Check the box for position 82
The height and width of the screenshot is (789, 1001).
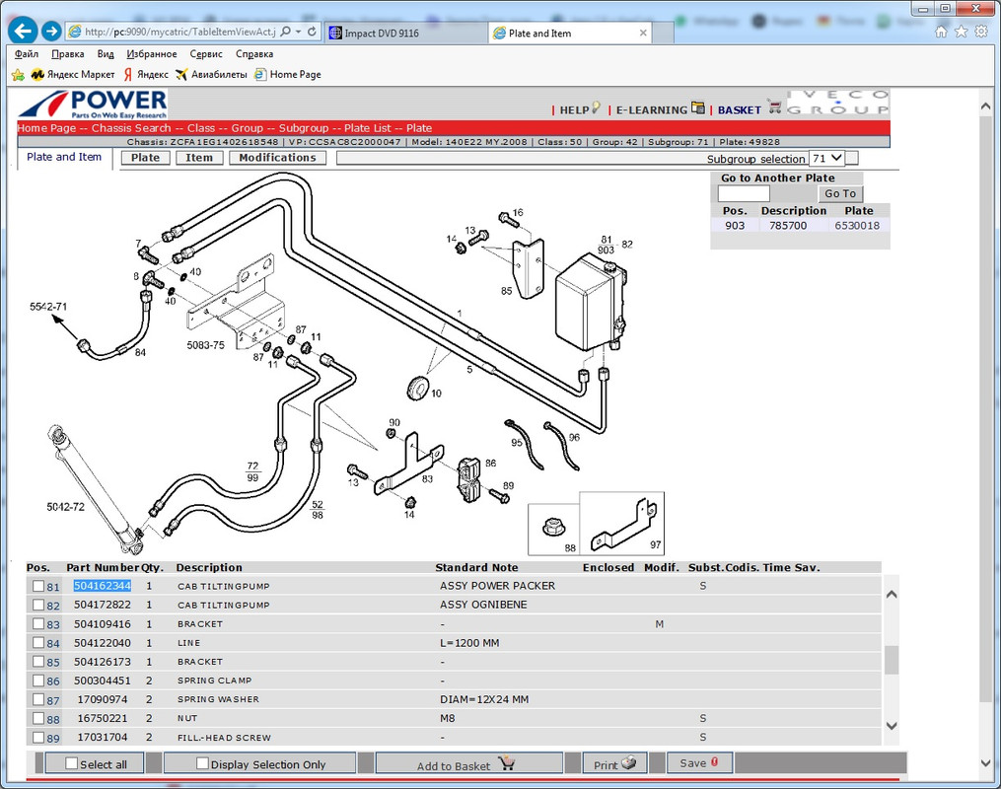pos(38,606)
